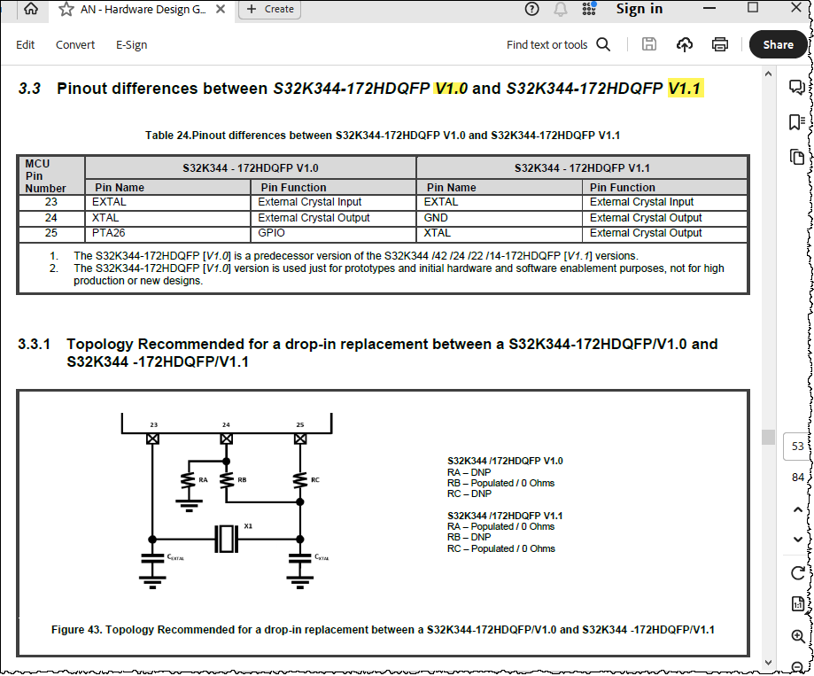The image size is (814, 676).
Task: Open a new tab with Create
Action: [272, 9]
